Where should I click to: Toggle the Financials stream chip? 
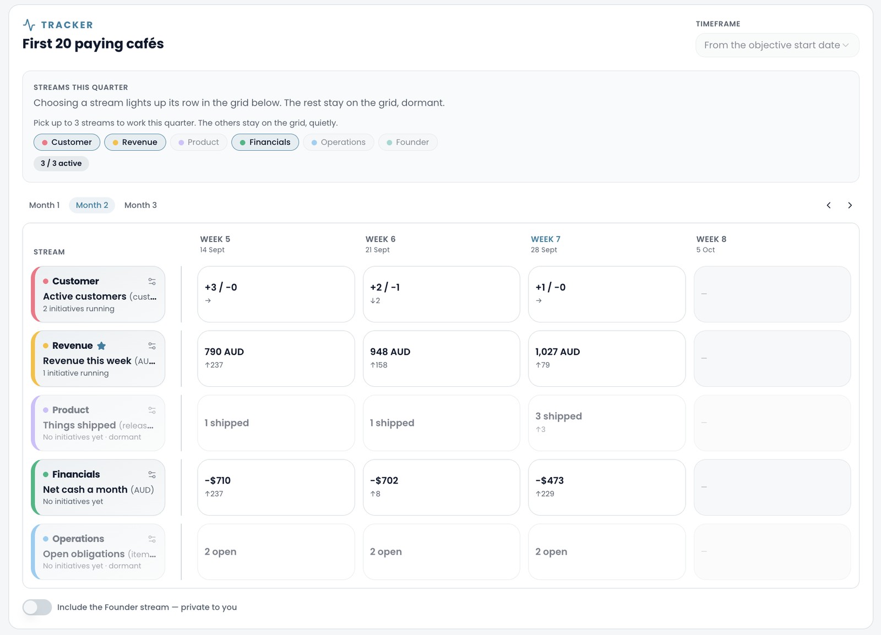pos(265,142)
